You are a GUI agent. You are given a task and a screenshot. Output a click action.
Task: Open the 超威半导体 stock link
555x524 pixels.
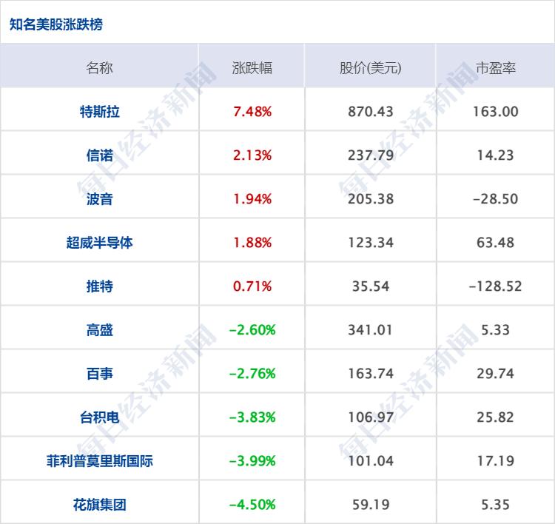point(99,243)
